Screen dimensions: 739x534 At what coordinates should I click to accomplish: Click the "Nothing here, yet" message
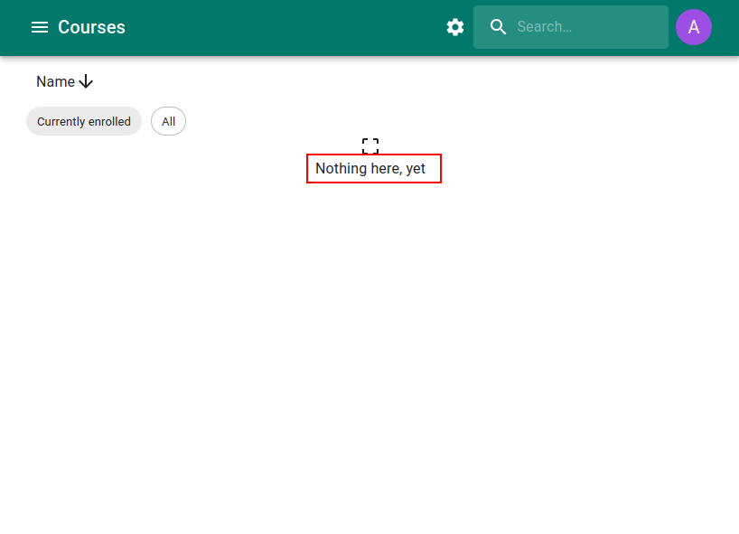point(370,169)
